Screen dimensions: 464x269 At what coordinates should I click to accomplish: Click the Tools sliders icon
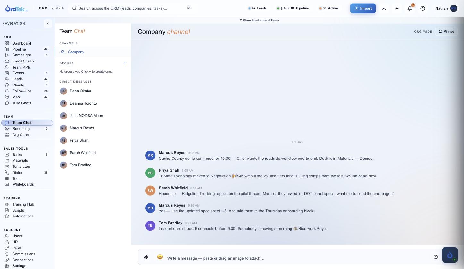pos(7,179)
